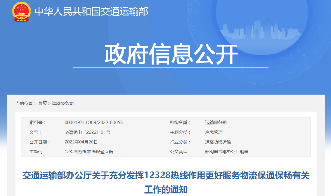The width and height of the screenshot is (331, 196).
Task: Select keywords 12328热线;物流保通保畅
Action: coord(89,152)
